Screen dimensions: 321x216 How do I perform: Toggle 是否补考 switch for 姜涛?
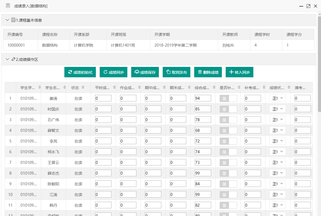(x=228, y=98)
